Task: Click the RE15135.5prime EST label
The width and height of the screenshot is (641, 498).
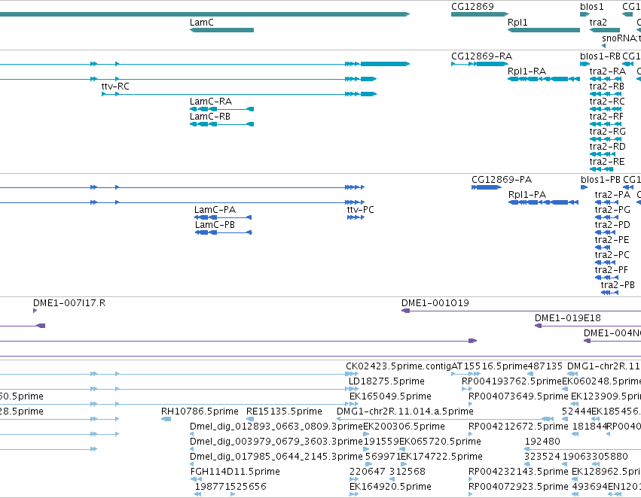Action: [x=284, y=411]
